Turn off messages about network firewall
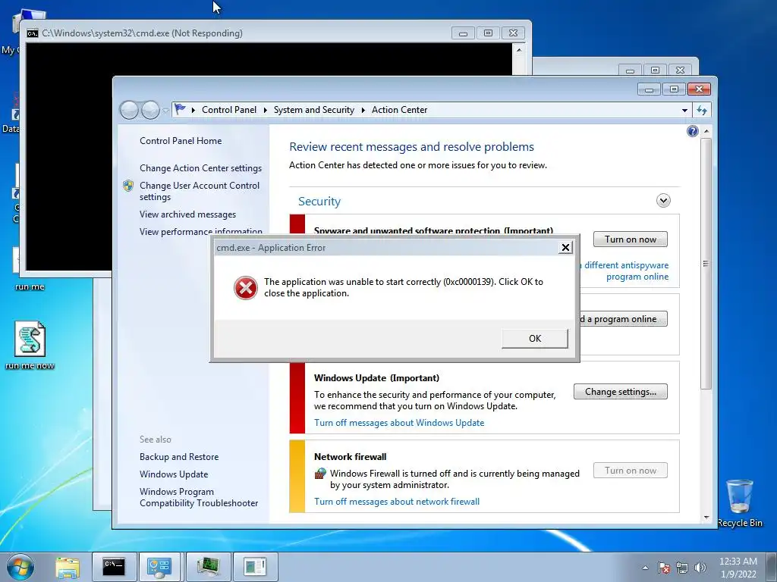 pyautogui.click(x=396, y=502)
